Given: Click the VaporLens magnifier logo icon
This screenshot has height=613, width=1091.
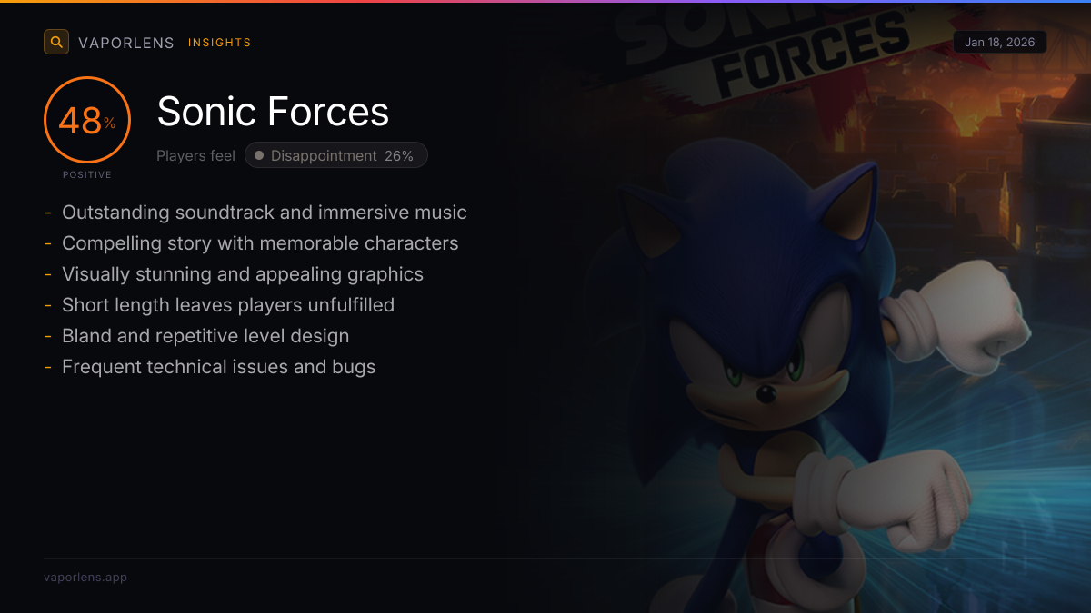Looking at the screenshot, I should coord(56,42).
